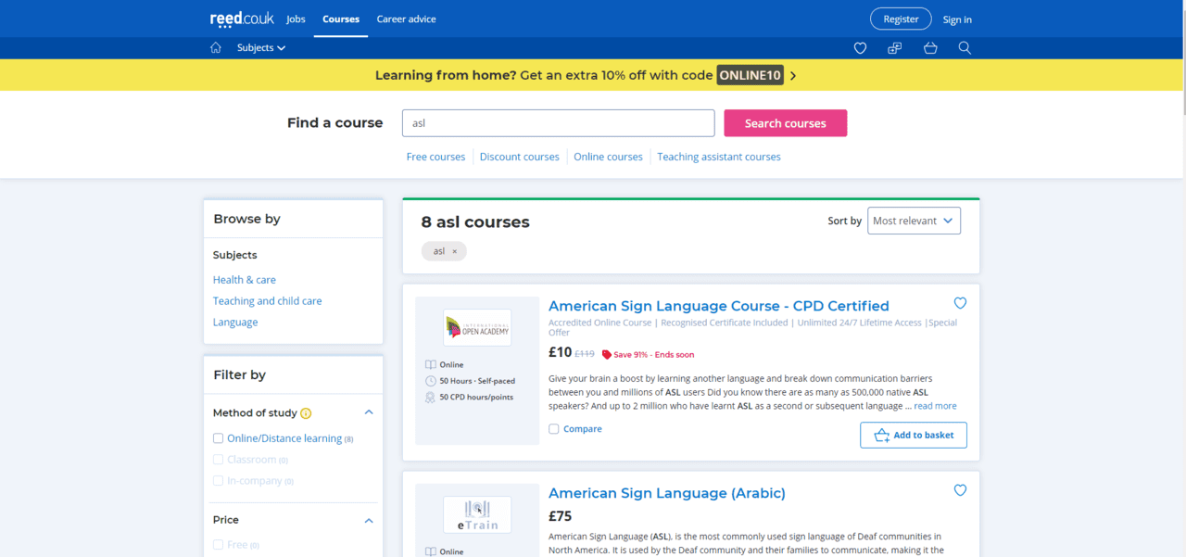Open the Discount courses link
The image size is (1186, 557).
(520, 157)
